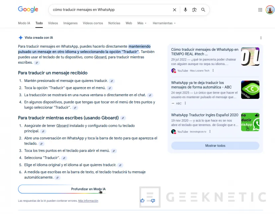Click the microphone icon for voice search
The height and width of the screenshot is (214, 275).
click(x=185, y=10)
